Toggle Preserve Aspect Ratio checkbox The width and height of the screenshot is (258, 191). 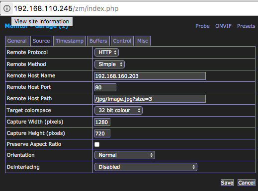97,144
